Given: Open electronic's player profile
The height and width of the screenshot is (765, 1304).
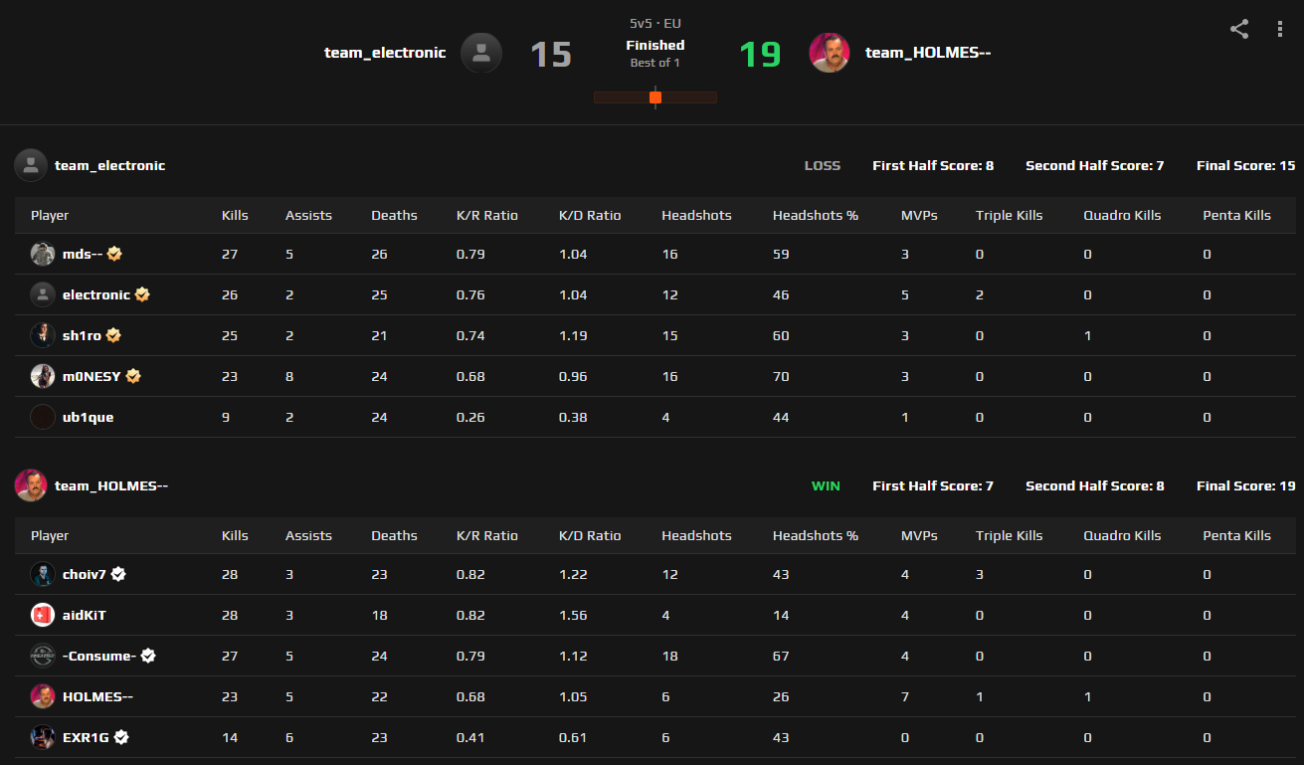Looking at the screenshot, I should 98,294.
